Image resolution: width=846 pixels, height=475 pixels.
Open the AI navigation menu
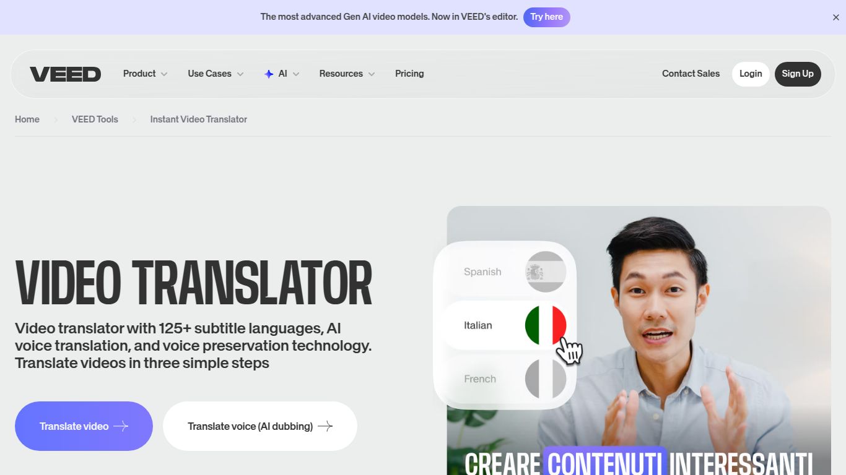282,74
